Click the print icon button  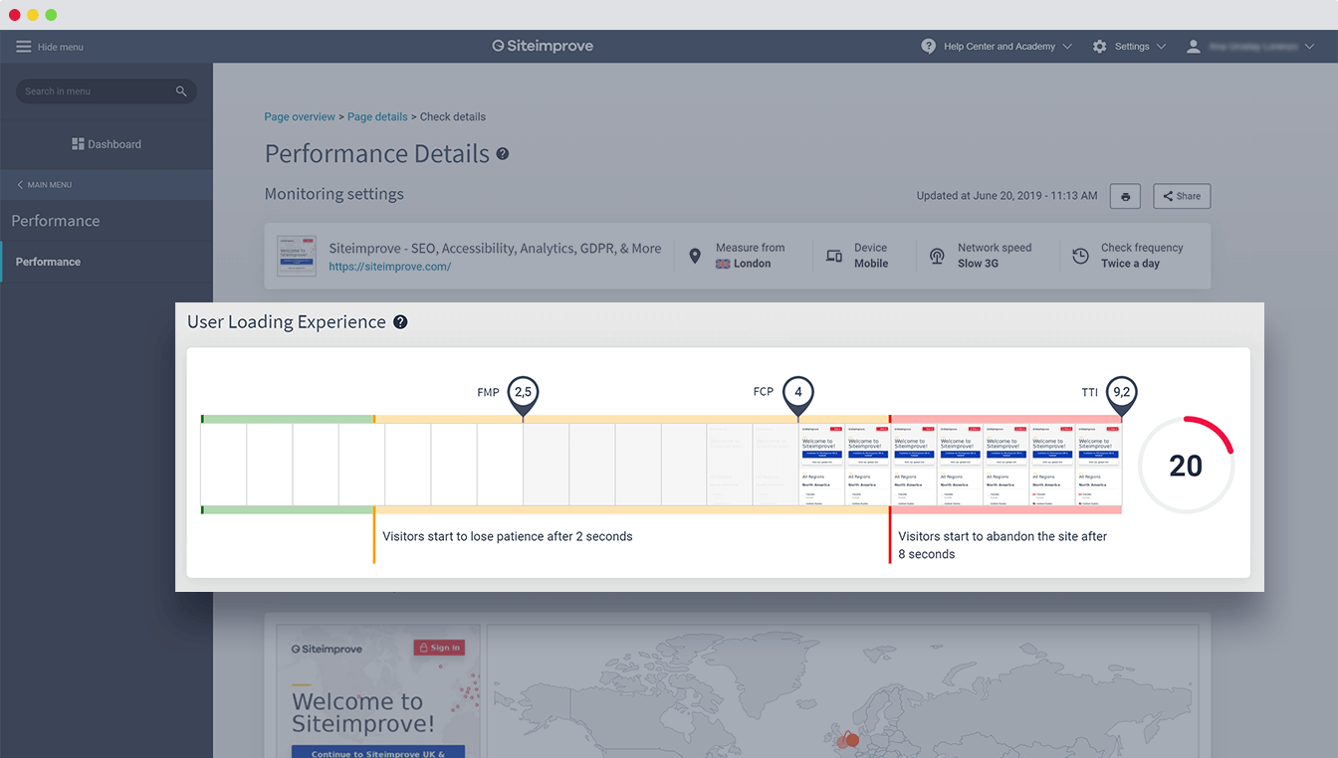point(1125,196)
